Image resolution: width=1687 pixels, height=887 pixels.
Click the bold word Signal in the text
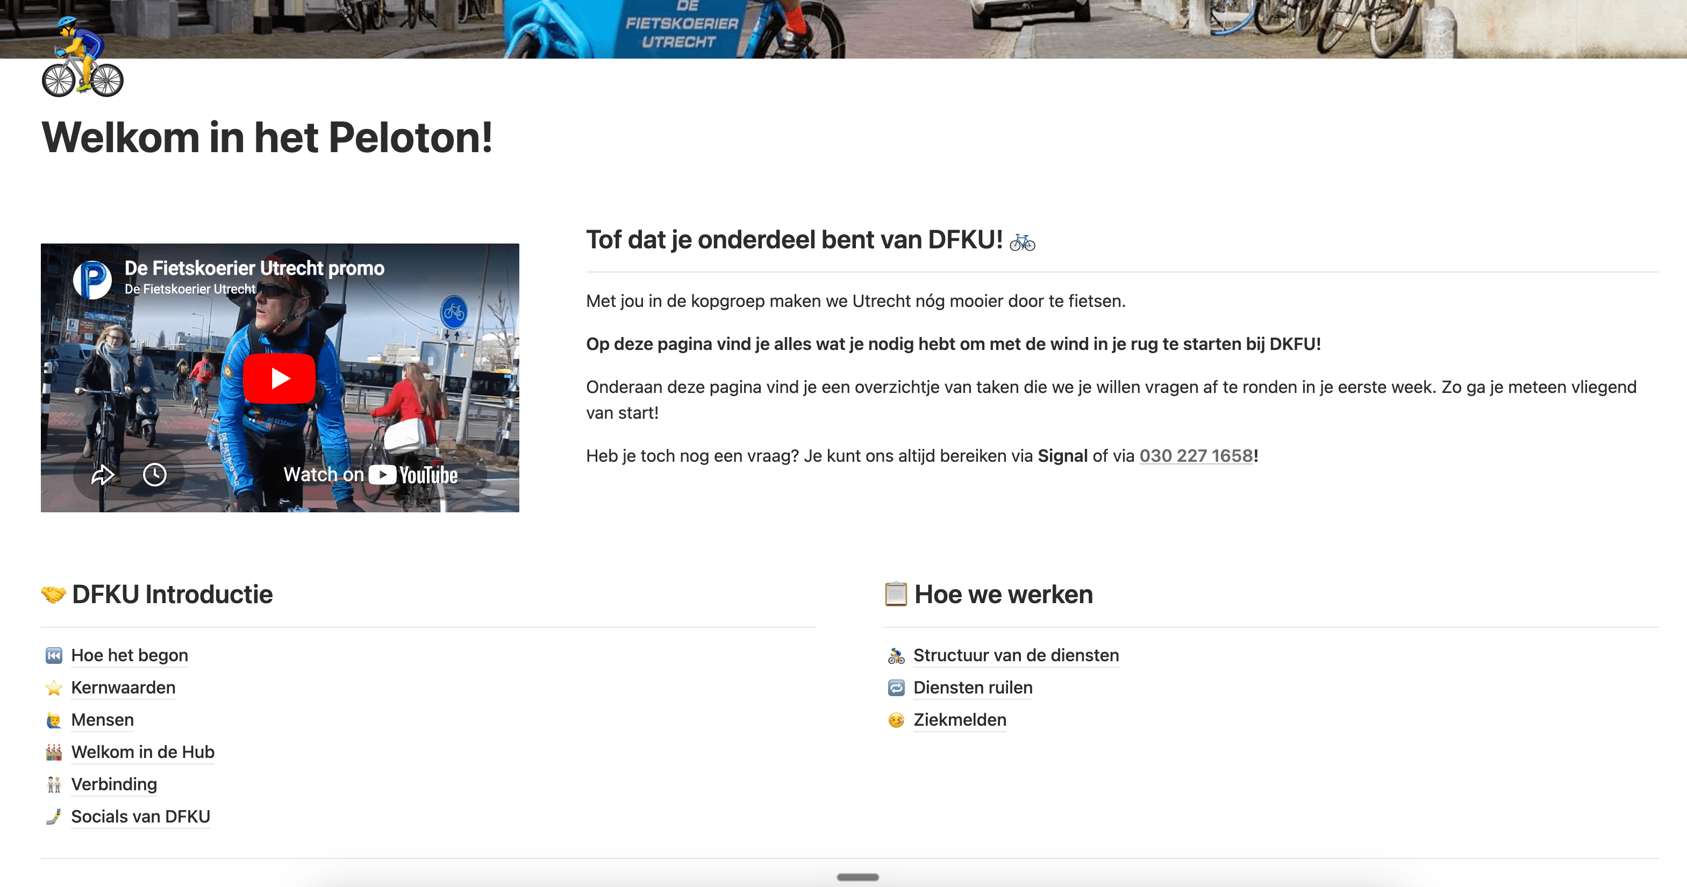1062,455
